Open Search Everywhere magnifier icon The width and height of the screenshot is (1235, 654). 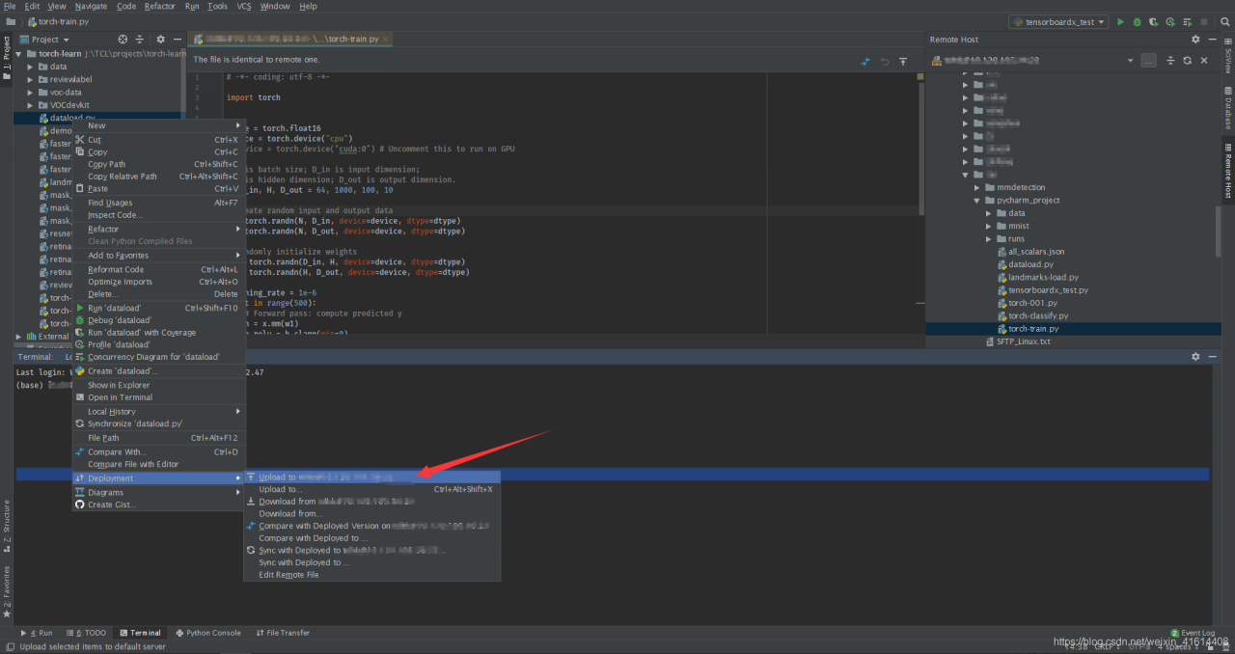(x=1223, y=21)
